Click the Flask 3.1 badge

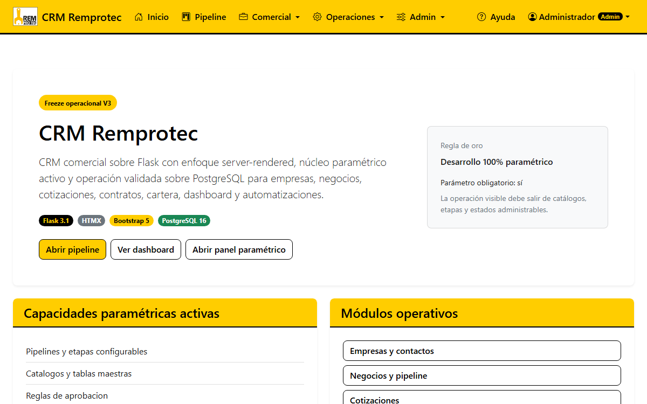(56, 221)
